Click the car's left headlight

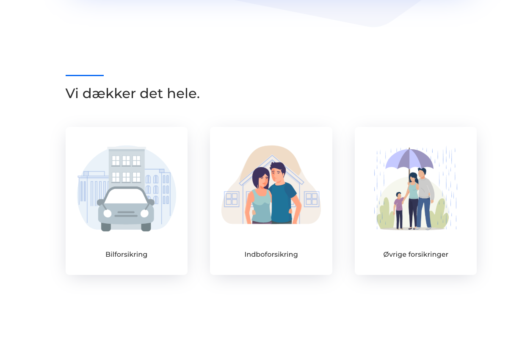pyautogui.click(x=108, y=213)
